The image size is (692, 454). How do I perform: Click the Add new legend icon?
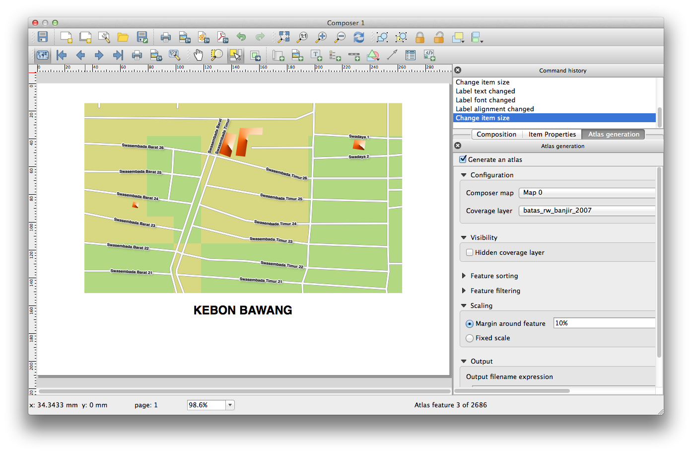[x=335, y=55]
